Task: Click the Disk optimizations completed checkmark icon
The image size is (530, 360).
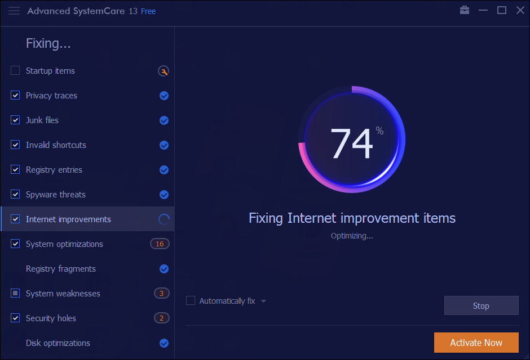Action: coord(164,343)
